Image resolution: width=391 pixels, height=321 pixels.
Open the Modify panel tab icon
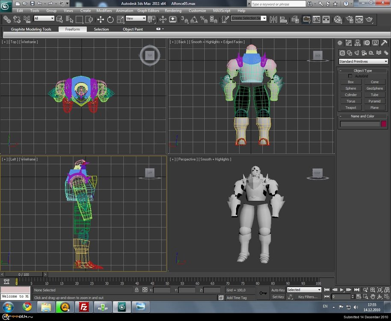349,43
